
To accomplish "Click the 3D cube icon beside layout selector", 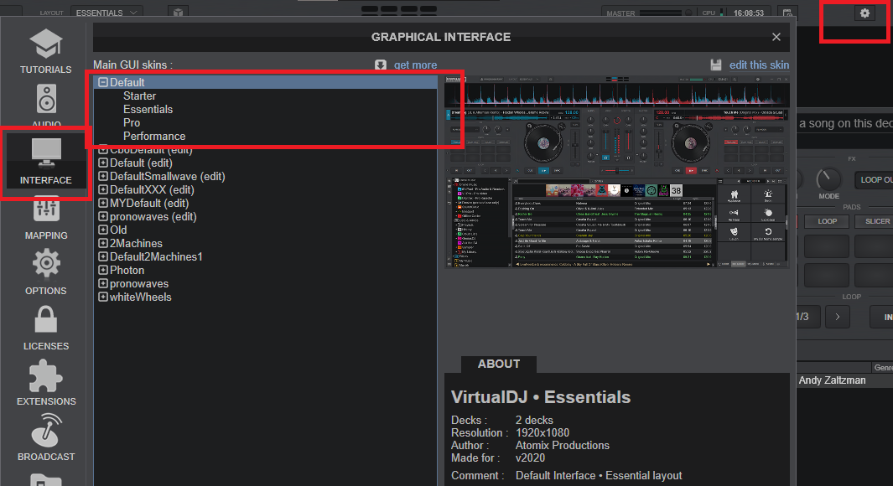I will coord(178,13).
